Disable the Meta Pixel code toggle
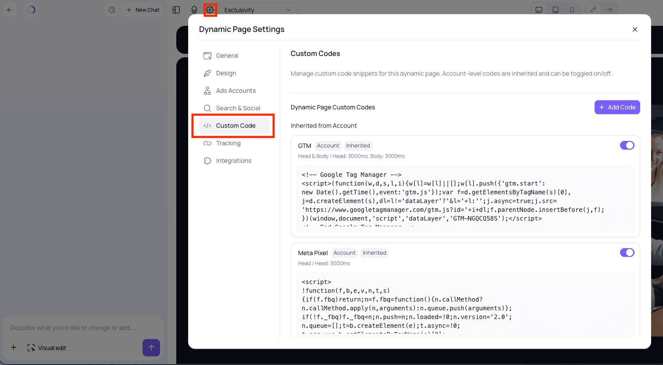This screenshot has height=365, width=663. click(x=627, y=253)
